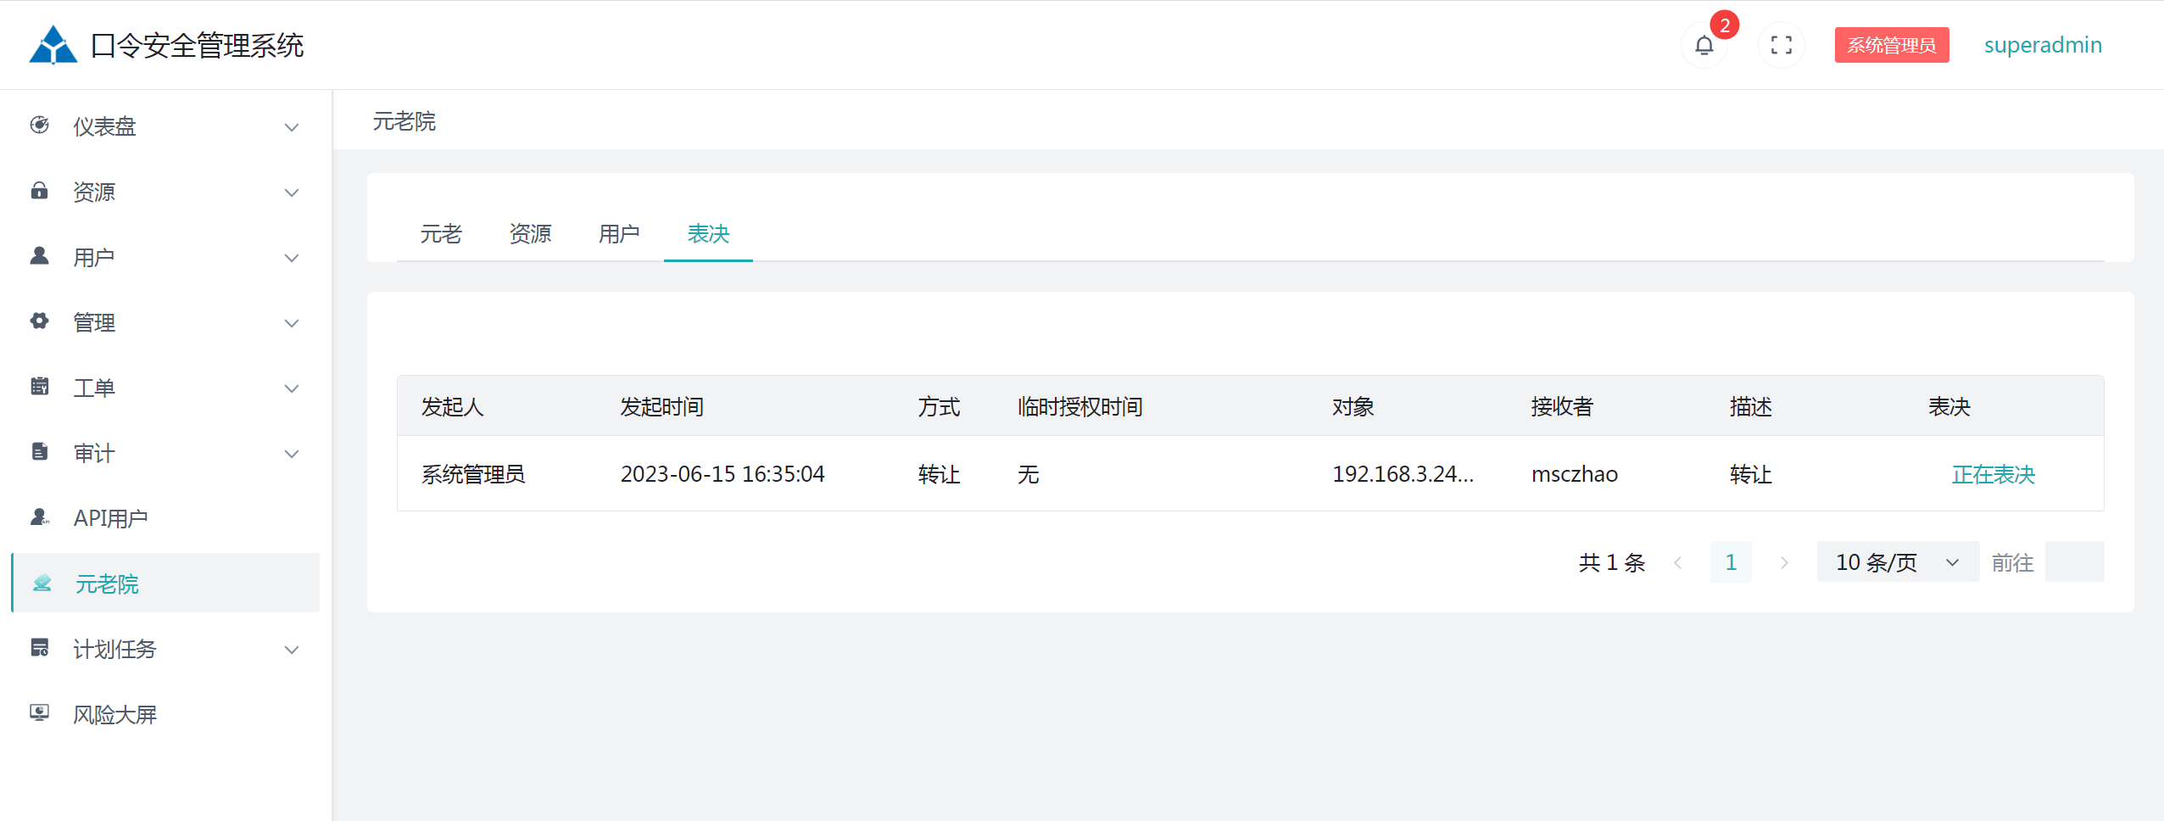Click the 工单 calendar icon in sidebar
Viewport: 2164px width, 821px height.
(40, 387)
